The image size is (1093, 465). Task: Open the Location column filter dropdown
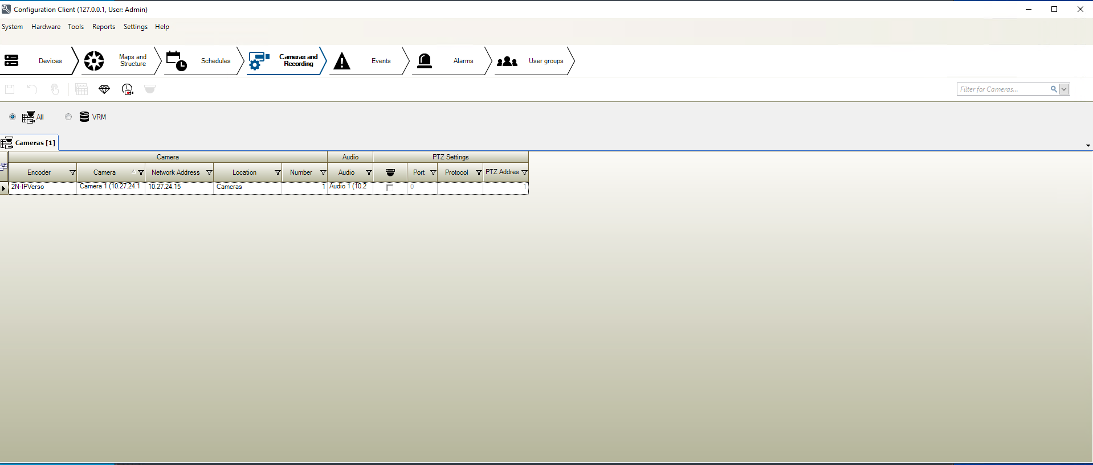click(278, 172)
